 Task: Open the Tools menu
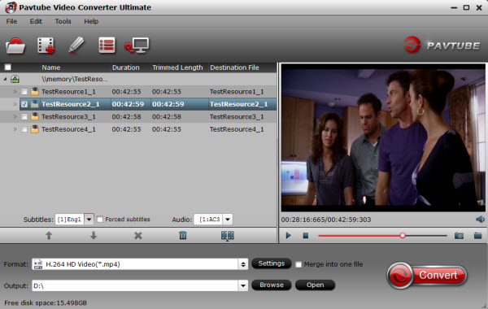(x=63, y=21)
